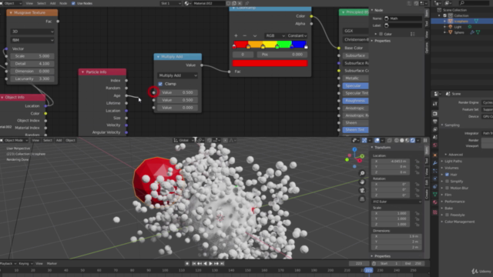Image resolution: width=493 pixels, height=277 pixels.
Task: Expand the Color Management panel
Action: click(x=459, y=222)
